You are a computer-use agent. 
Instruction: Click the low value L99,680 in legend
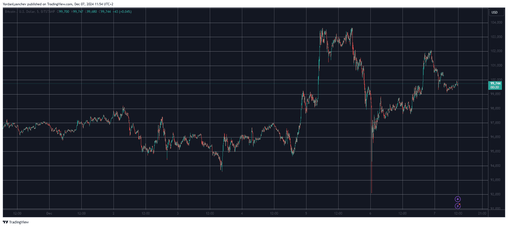(91, 12)
